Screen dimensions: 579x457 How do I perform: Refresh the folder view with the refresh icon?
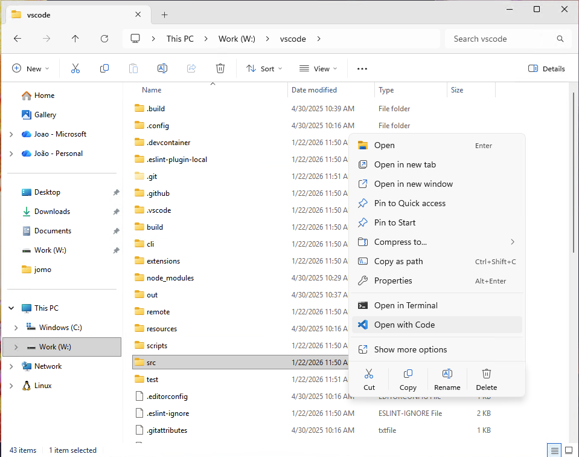pyautogui.click(x=104, y=38)
